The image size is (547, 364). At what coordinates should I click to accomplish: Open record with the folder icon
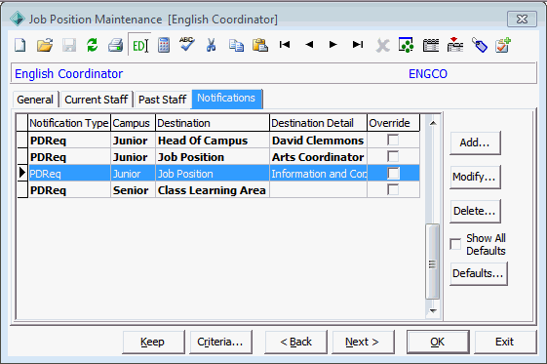(45, 45)
